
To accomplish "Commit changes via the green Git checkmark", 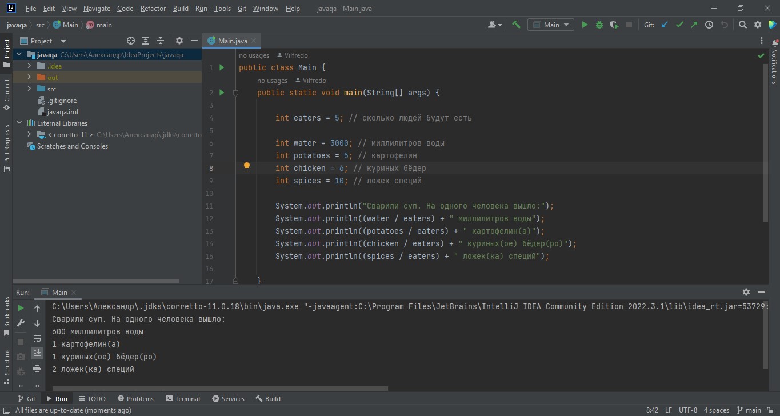I will coord(679,25).
